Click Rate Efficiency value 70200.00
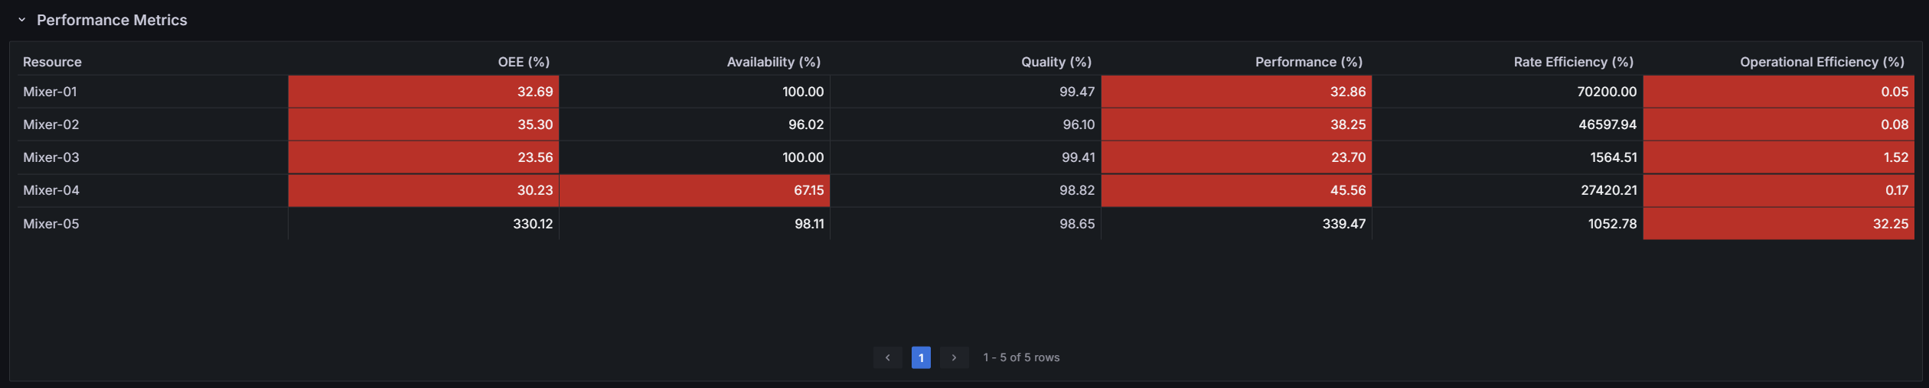Screen dimensions: 1929x388 click(x=1606, y=92)
